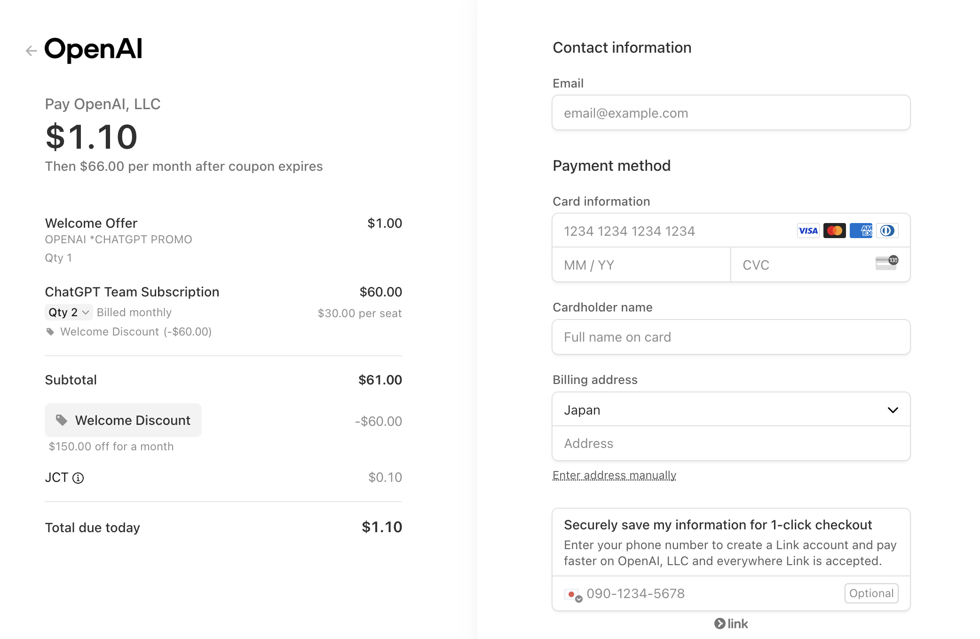Click the Securely save my information heading

click(x=718, y=525)
